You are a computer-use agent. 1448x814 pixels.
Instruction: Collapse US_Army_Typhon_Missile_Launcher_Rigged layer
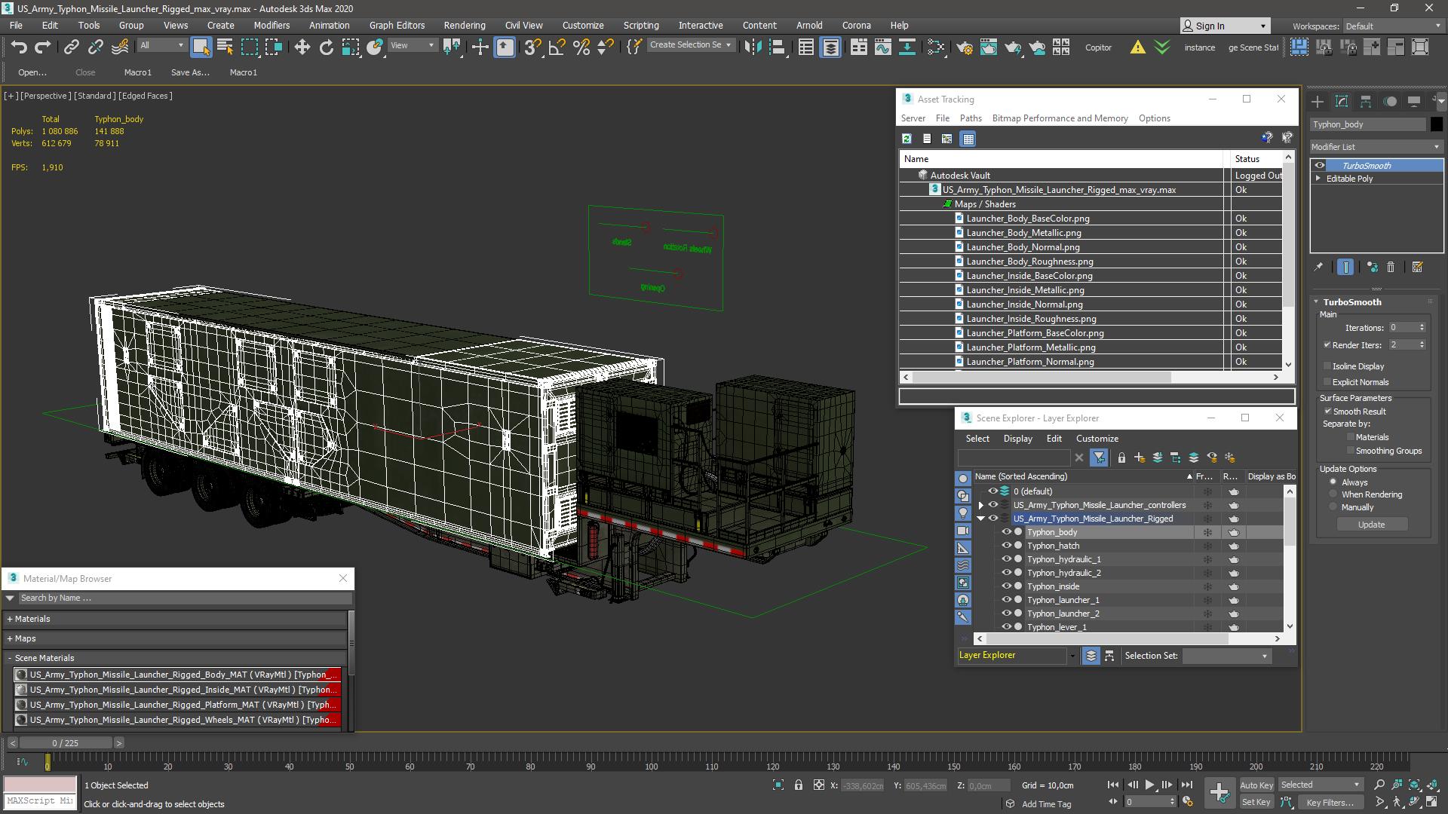[980, 519]
